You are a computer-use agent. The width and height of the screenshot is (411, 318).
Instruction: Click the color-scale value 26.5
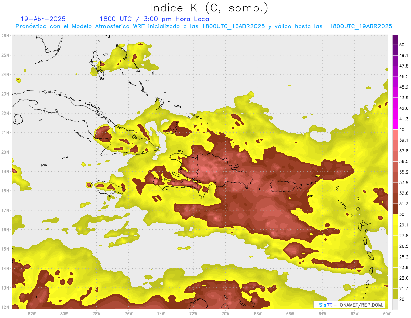(x=404, y=246)
